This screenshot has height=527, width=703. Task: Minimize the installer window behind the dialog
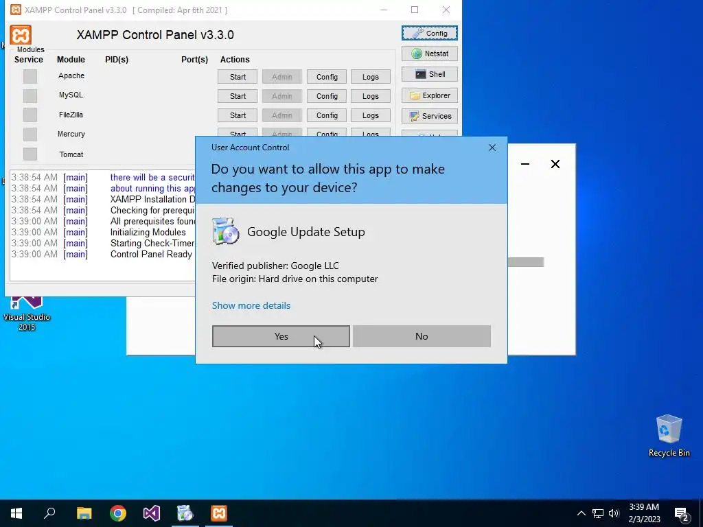coord(525,164)
